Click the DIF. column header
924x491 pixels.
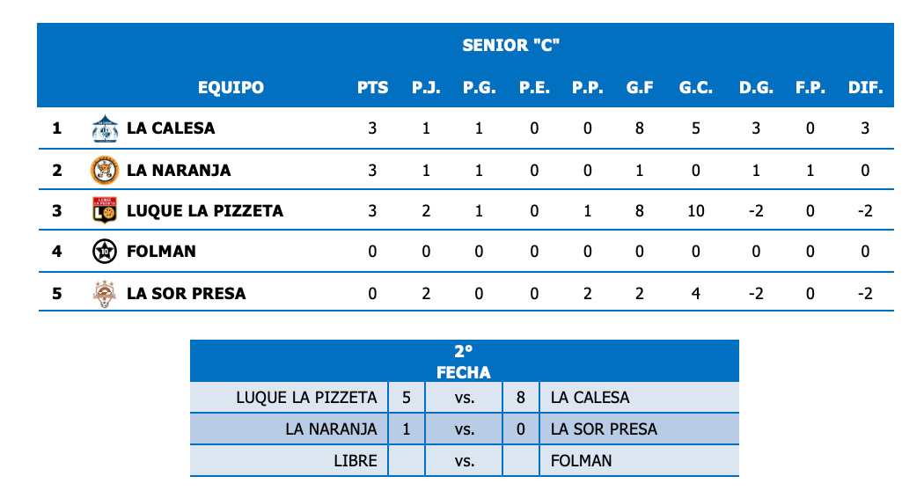click(x=865, y=88)
